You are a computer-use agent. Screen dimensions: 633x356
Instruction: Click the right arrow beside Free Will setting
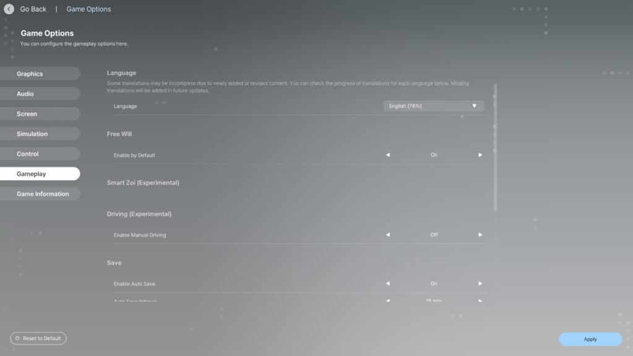(480, 155)
